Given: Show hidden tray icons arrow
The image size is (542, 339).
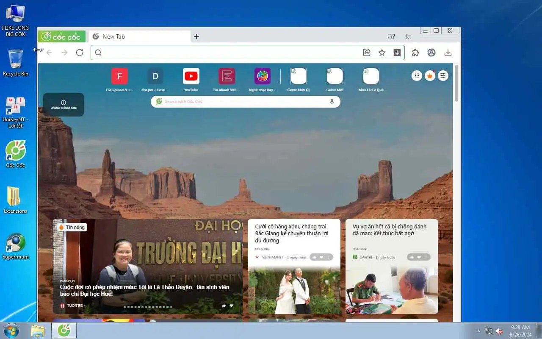Looking at the screenshot, I should [x=479, y=331].
